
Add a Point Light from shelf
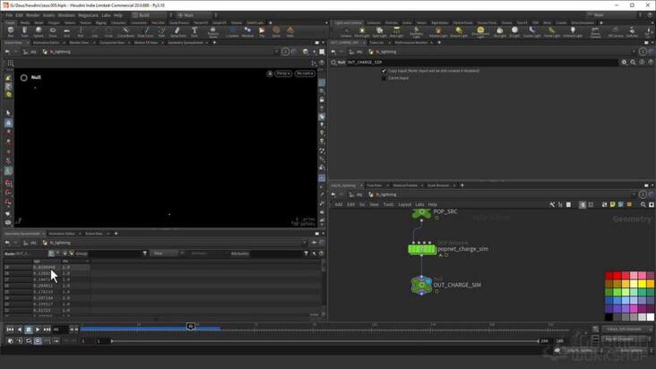coord(361,31)
